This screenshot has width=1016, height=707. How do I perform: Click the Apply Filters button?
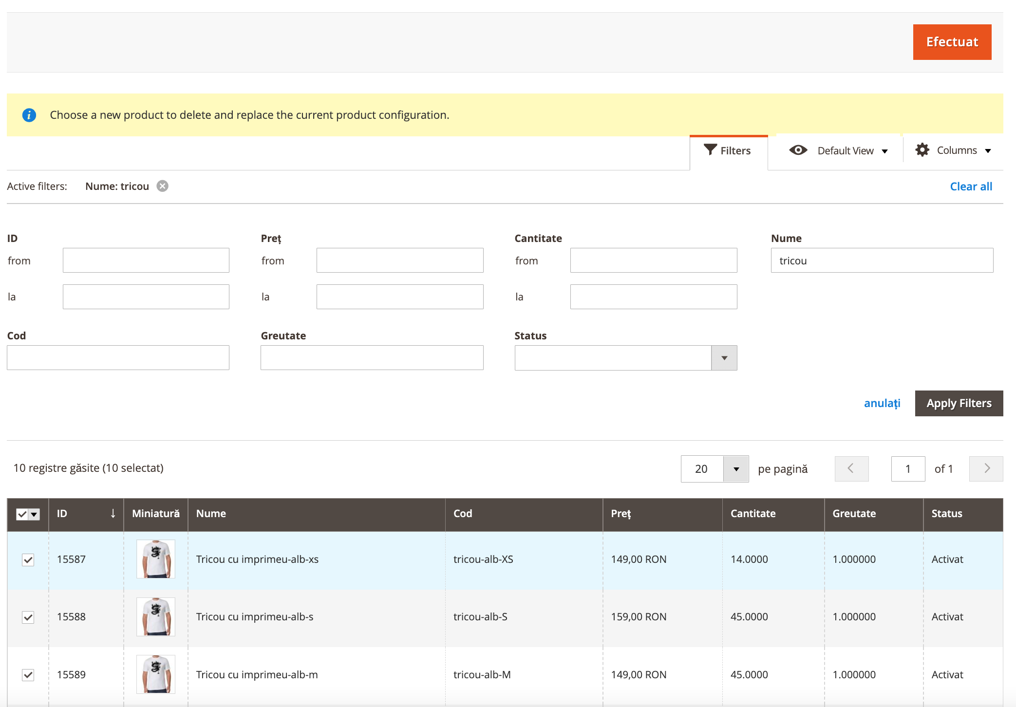[959, 403]
